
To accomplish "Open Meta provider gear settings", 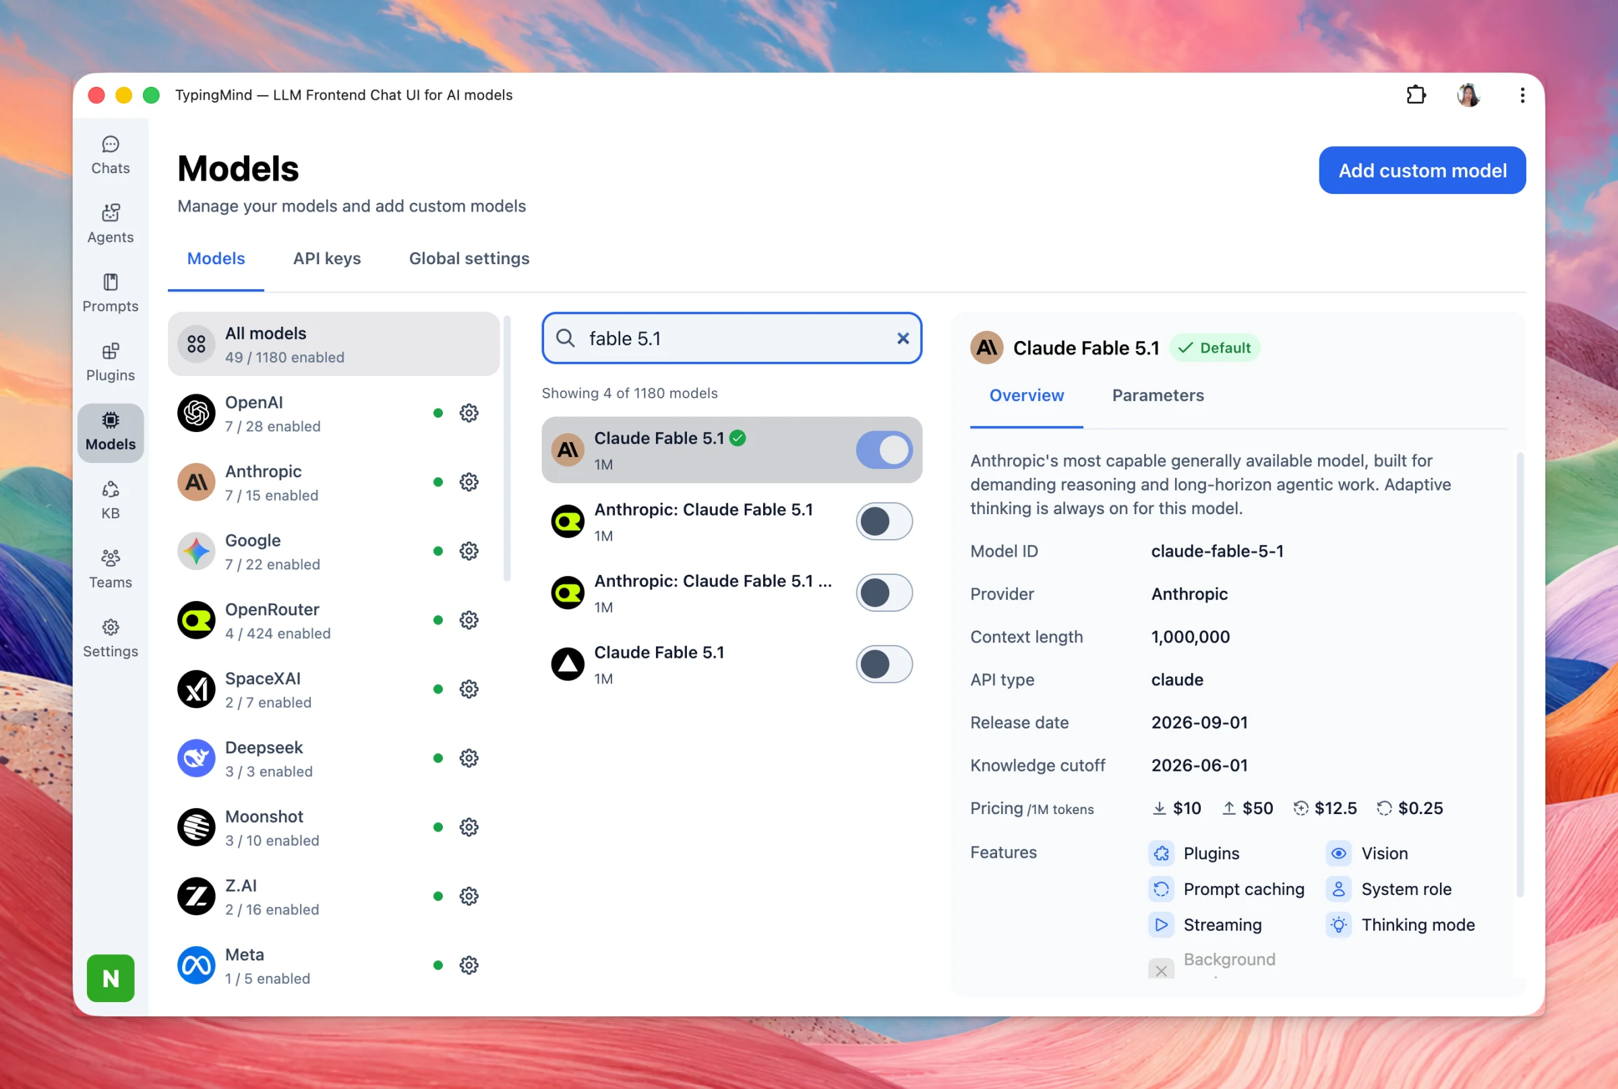I will [x=469, y=965].
